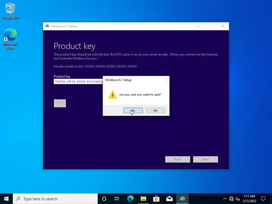Click the 'Are you sure you want to quit?' text
The image size is (272, 204).
[x=140, y=95]
